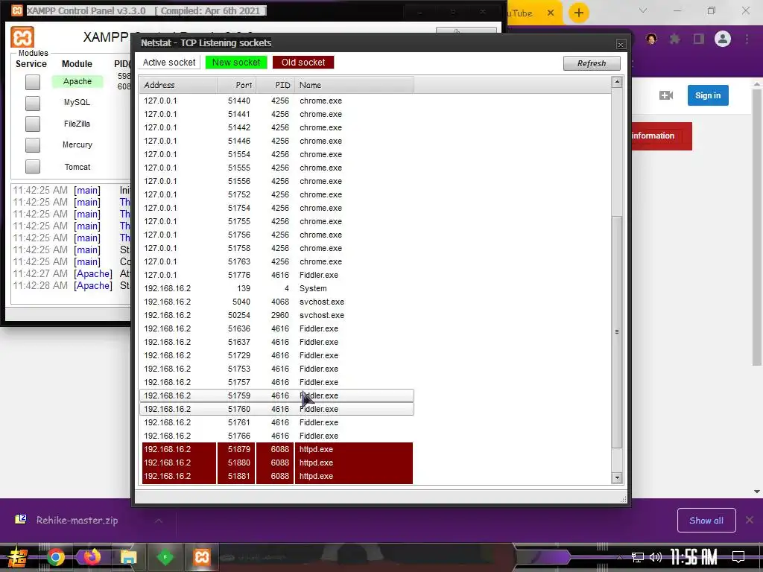Expand Rehike-master.zip download options chevron
The height and width of the screenshot is (572, 763).
click(x=158, y=521)
